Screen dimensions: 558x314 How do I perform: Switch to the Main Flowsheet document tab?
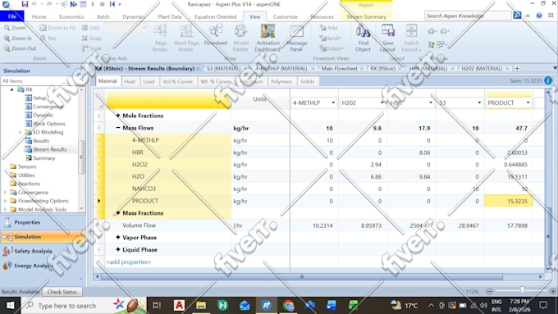[x=339, y=68]
